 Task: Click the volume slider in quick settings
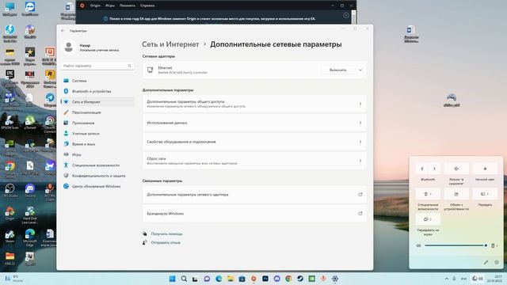456,245
